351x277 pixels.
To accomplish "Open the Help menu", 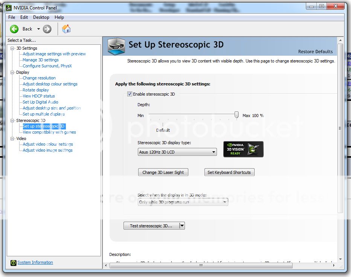I will [x=59, y=17].
